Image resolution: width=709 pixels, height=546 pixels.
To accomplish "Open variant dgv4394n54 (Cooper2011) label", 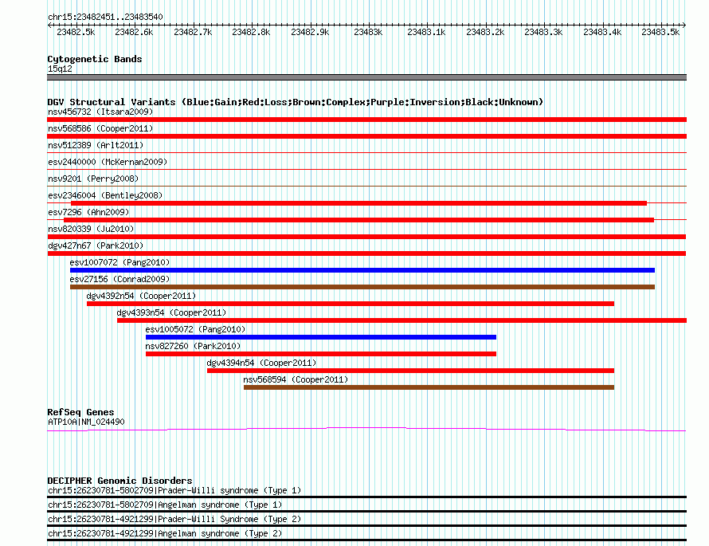I will click(261, 363).
